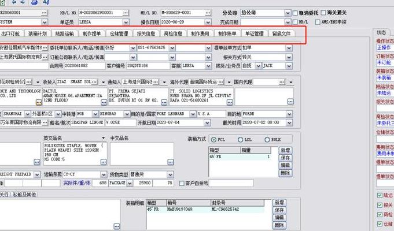The width and height of the screenshot is (394, 231).
Task: Tick the AMS/ENS申报 checkbox
Action: click(318, 22)
